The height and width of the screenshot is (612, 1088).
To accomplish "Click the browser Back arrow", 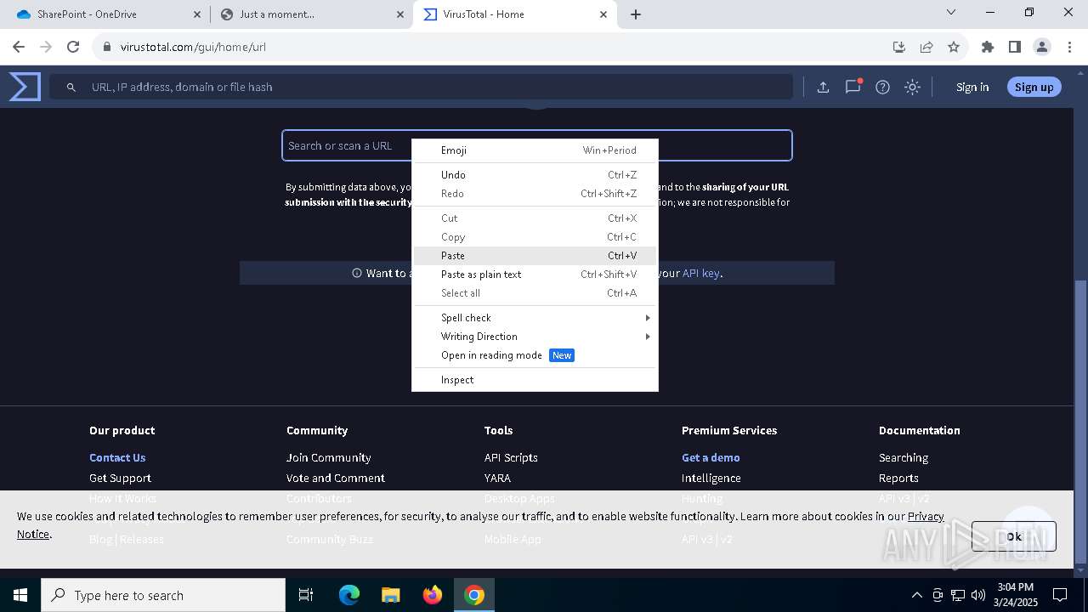I will pos(19,47).
